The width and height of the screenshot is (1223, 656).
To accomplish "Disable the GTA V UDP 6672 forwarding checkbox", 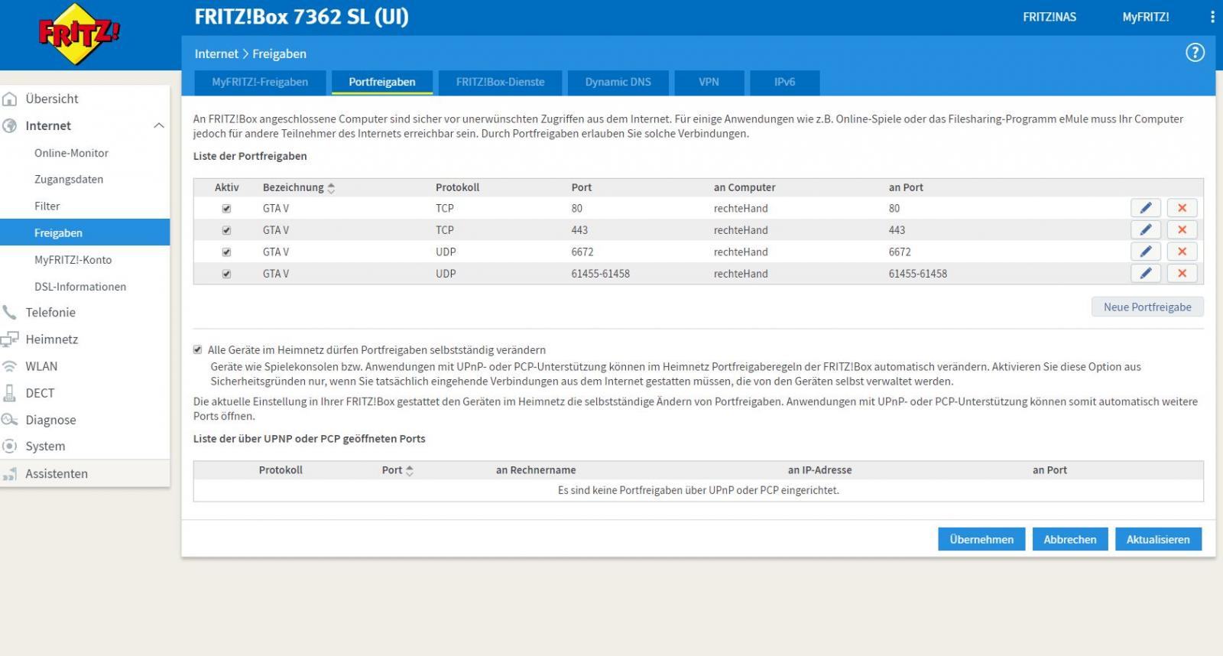I will click(226, 252).
